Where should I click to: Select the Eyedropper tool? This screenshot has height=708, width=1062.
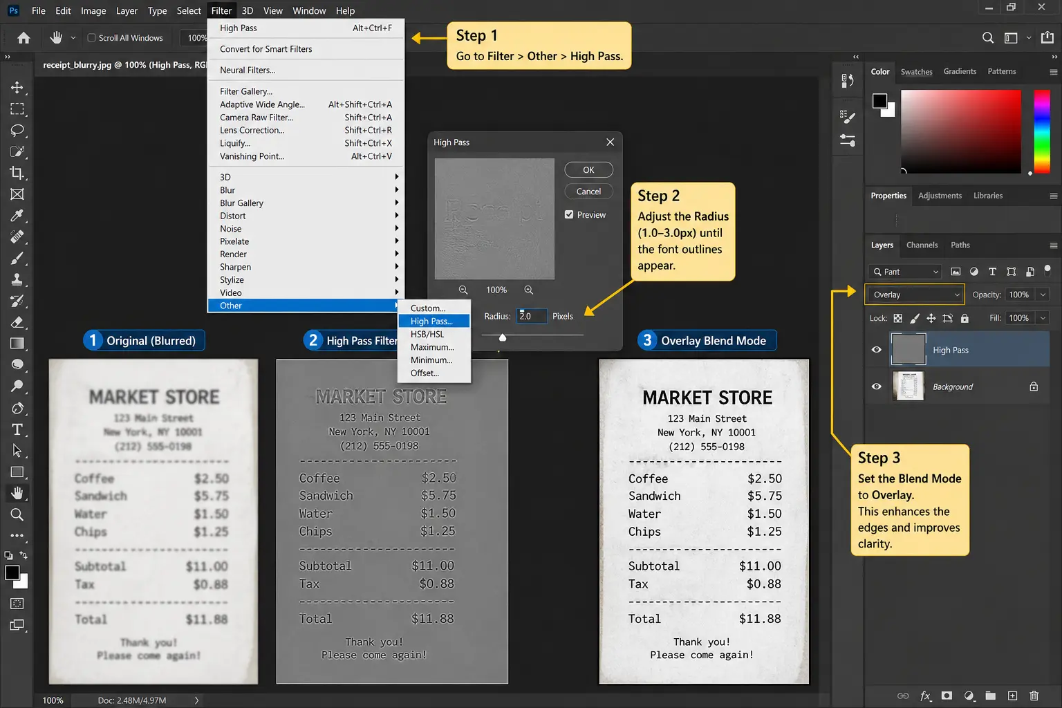tap(17, 216)
